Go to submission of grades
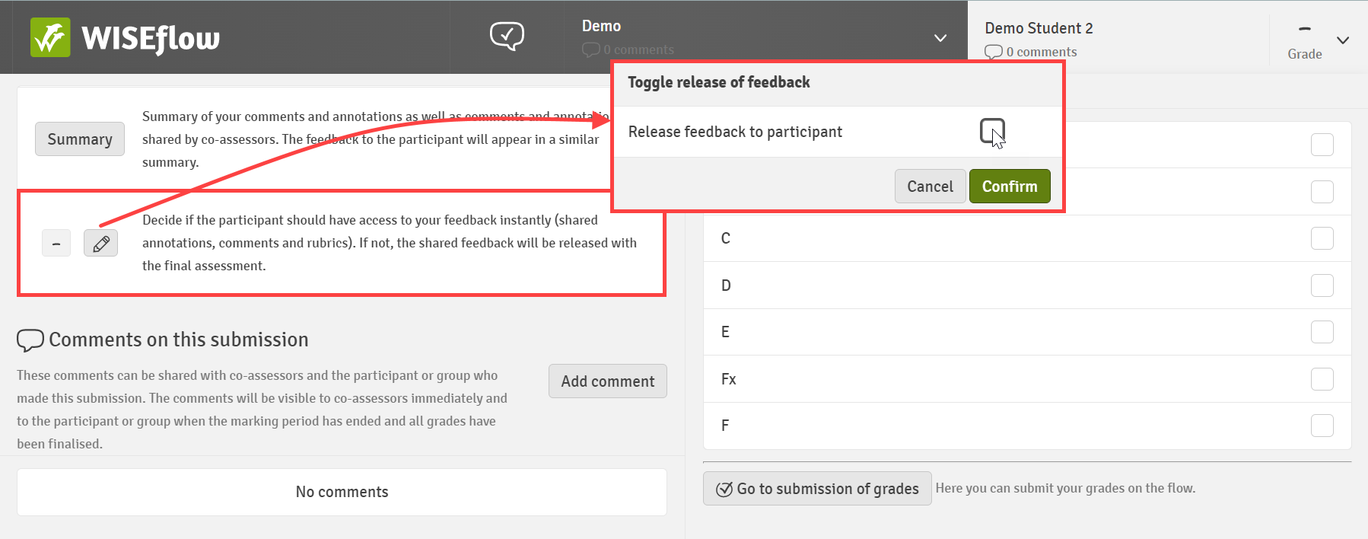This screenshot has height=539, width=1368. click(x=817, y=489)
